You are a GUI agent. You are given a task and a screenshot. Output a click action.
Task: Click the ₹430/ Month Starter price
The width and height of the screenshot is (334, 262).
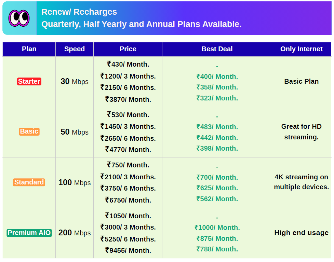pyautogui.click(x=128, y=64)
